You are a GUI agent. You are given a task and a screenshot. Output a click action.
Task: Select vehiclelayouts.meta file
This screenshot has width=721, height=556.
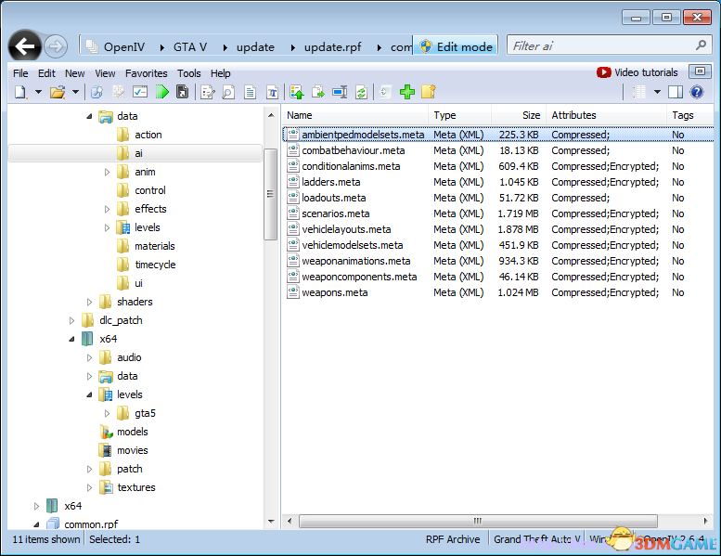346,229
